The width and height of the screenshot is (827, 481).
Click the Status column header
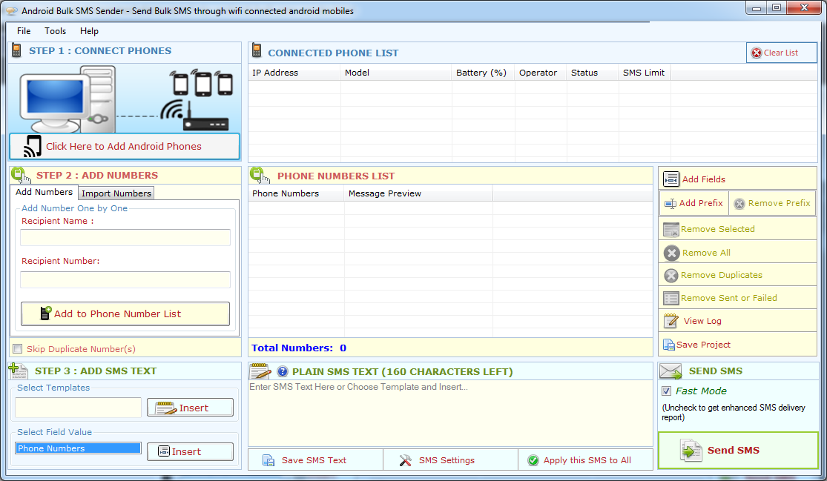(593, 73)
